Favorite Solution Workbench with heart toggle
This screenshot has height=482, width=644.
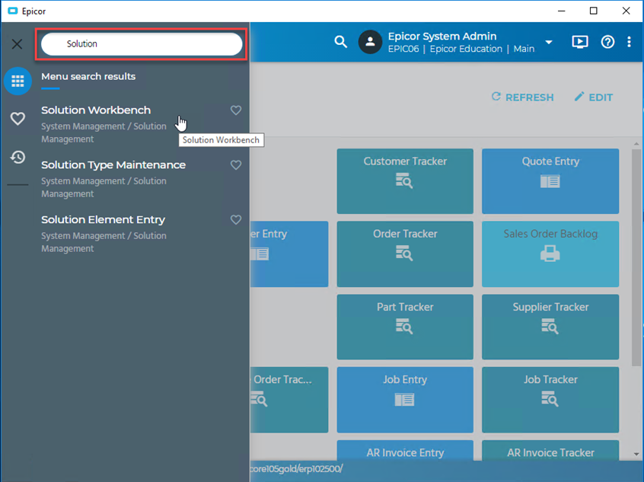(236, 110)
